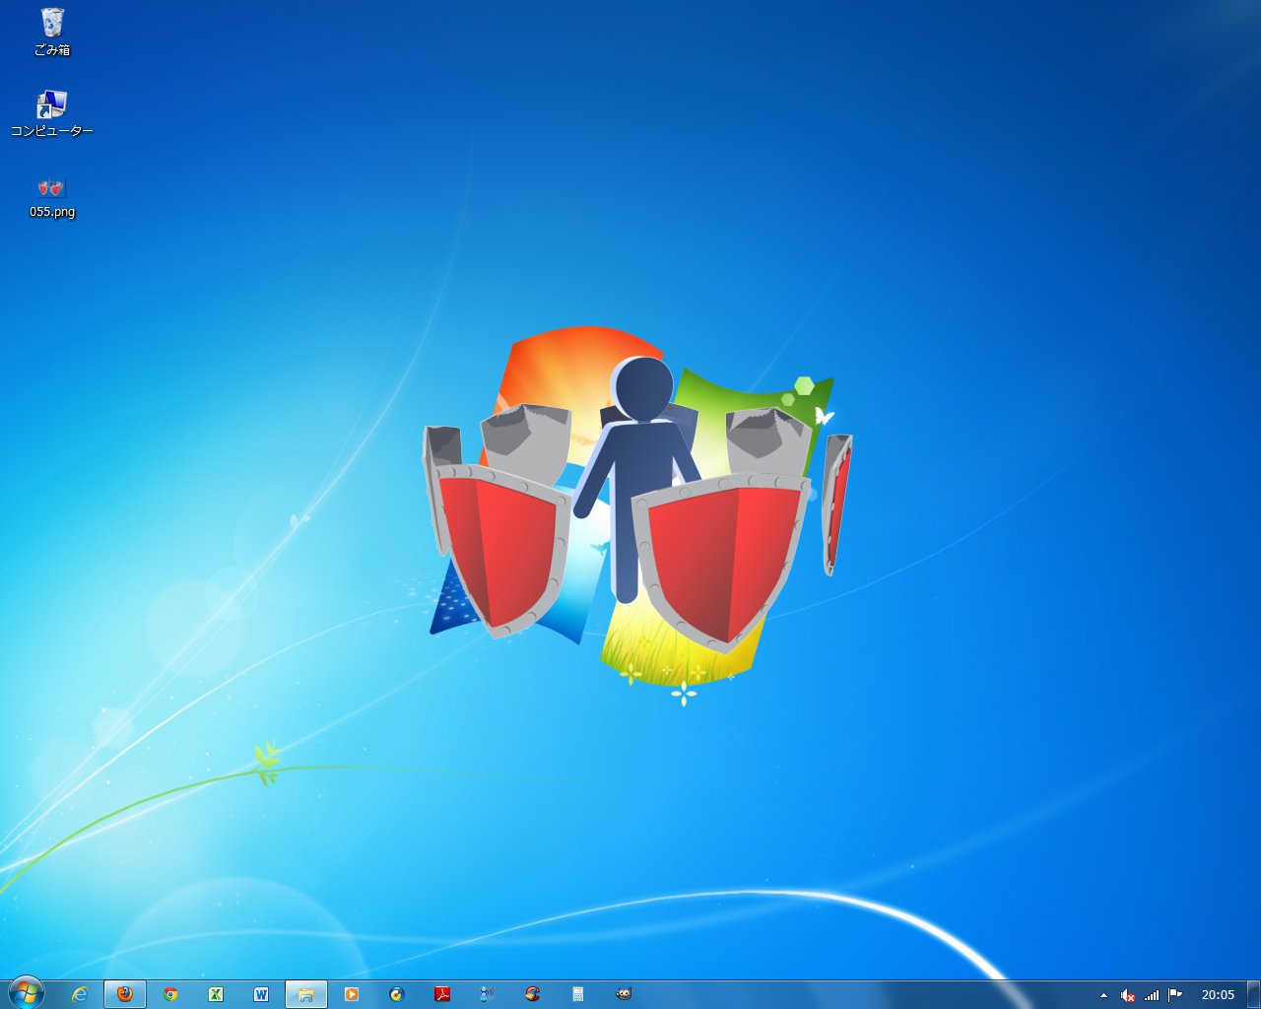Select the 055.png file on desktop
Viewport: 1261px width, 1009px height.
click(52, 195)
